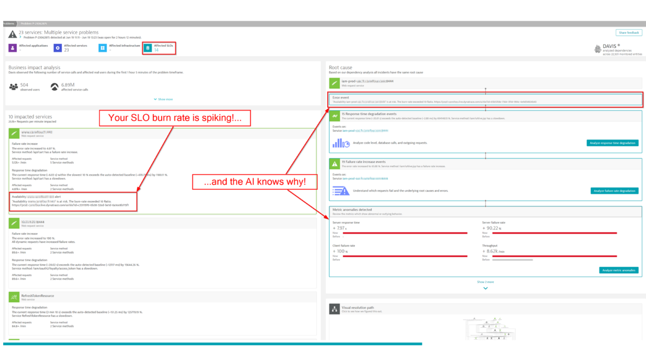Click the Affected infrastructure tile icon
646x363 pixels.
pyautogui.click(x=102, y=47)
